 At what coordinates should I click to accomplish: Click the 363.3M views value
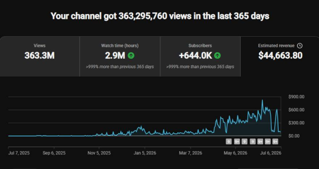click(40, 55)
